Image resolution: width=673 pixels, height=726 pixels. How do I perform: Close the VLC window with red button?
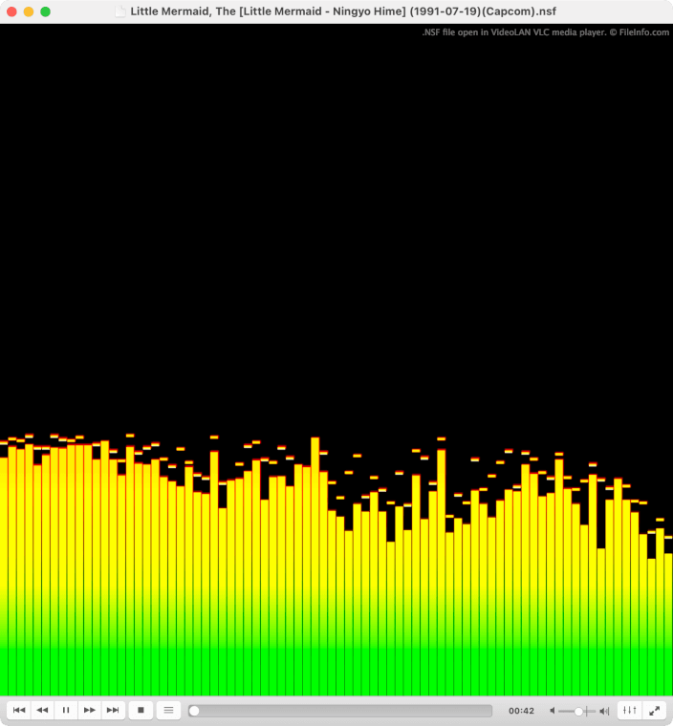[x=12, y=11]
